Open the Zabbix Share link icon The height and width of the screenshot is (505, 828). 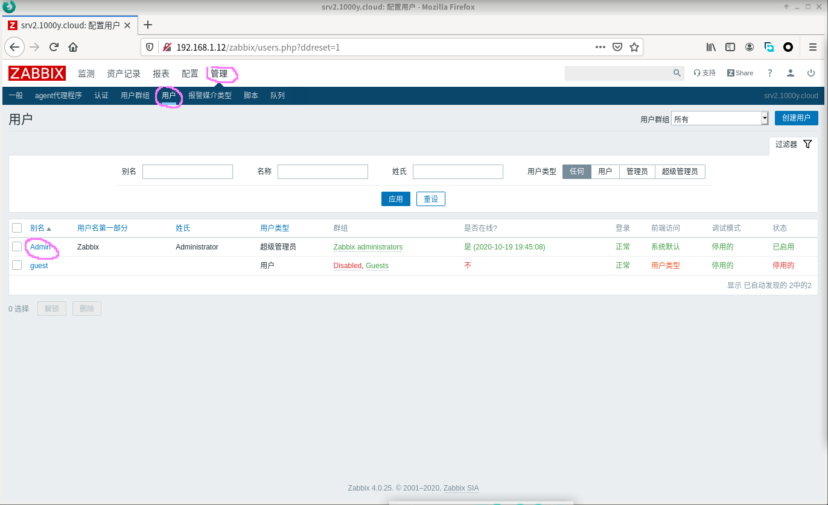click(740, 73)
